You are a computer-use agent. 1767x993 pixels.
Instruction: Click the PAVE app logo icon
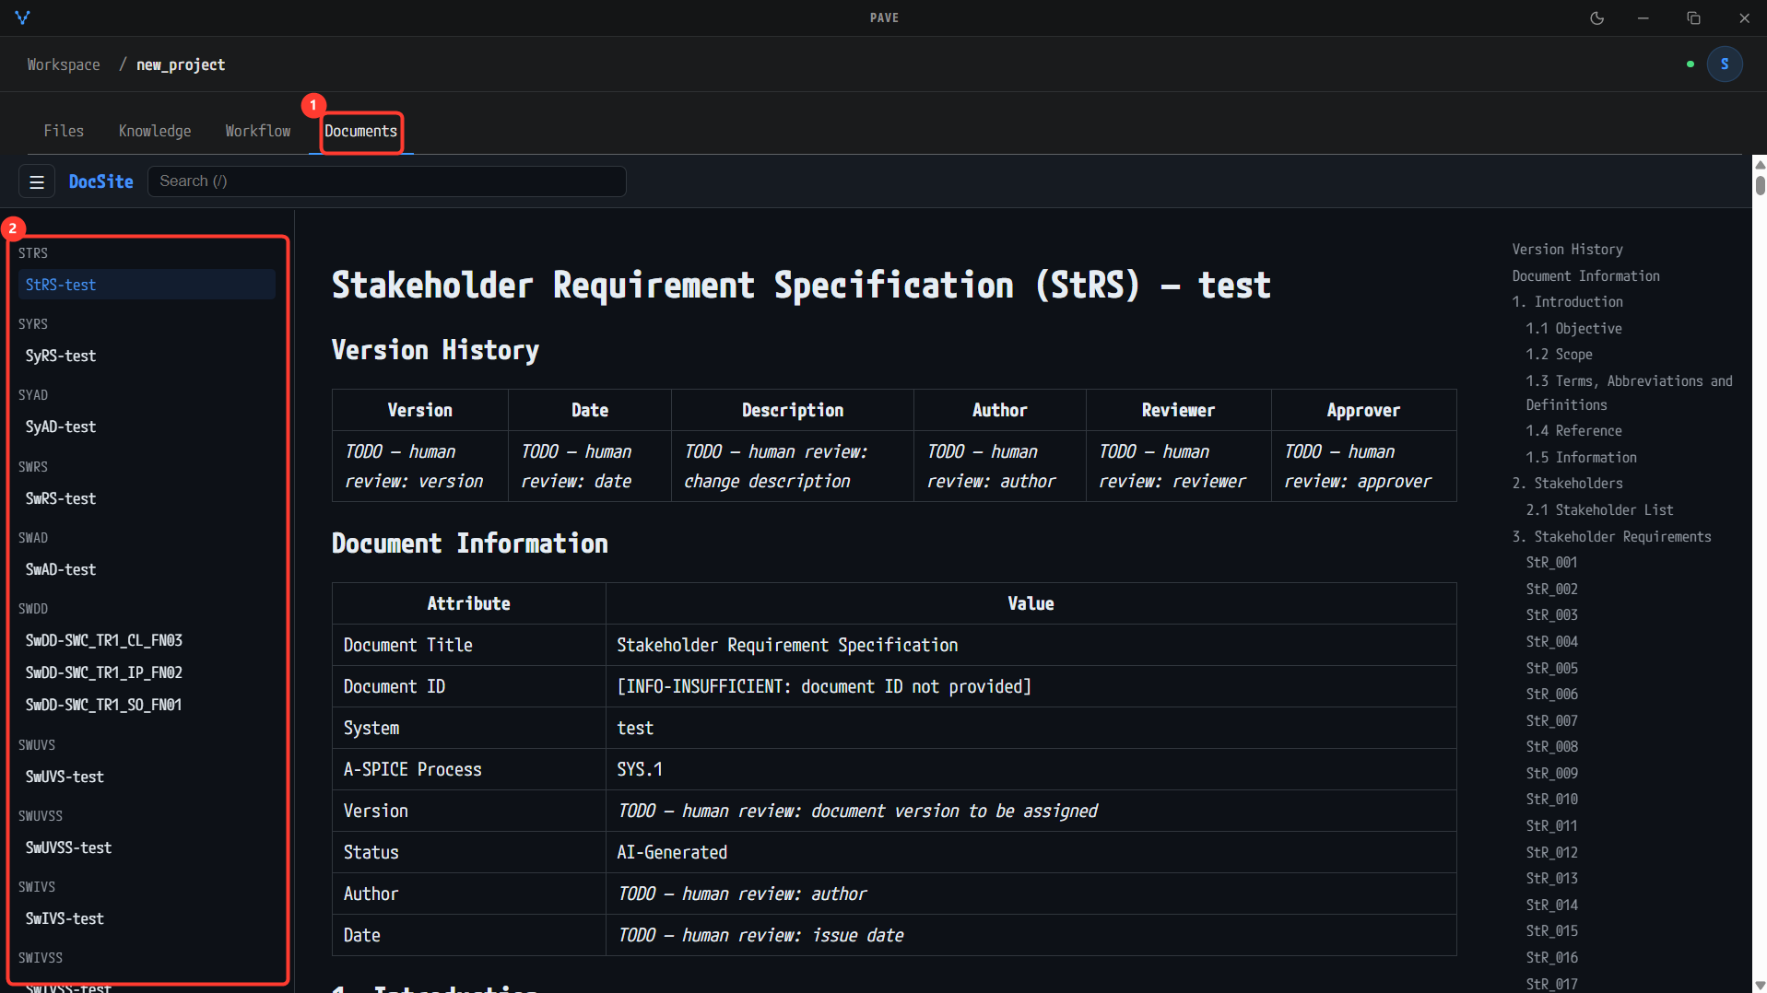pyautogui.click(x=23, y=18)
